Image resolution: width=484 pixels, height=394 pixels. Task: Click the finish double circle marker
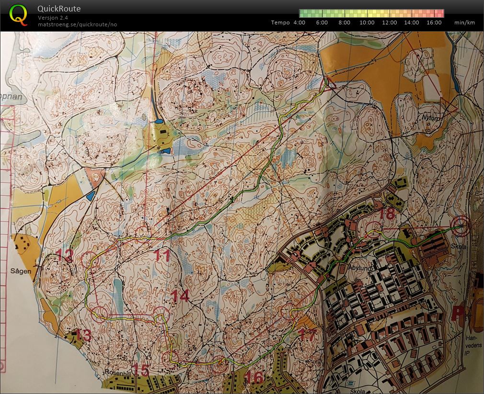[461, 227]
